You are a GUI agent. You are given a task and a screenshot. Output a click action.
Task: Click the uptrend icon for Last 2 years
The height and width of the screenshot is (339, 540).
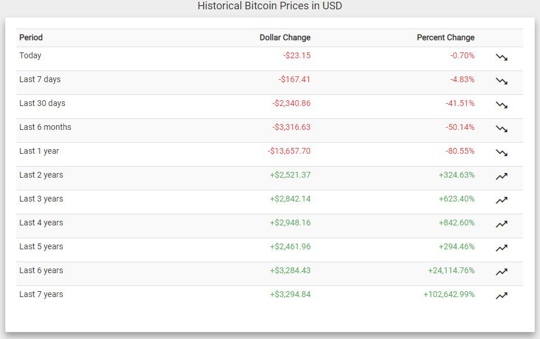pyautogui.click(x=501, y=176)
